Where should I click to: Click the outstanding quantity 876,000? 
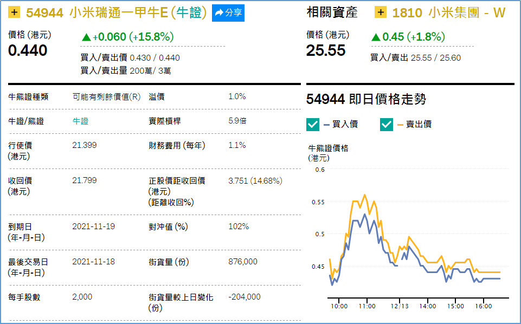click(x=243, y=262)
